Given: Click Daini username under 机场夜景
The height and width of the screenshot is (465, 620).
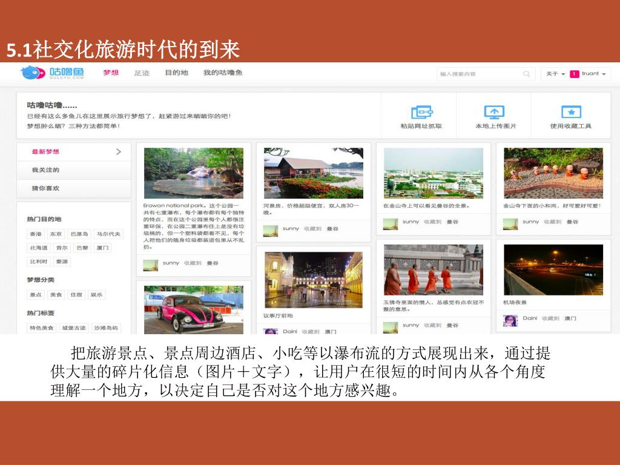Looking at the screenshot, I should (530, 318).
